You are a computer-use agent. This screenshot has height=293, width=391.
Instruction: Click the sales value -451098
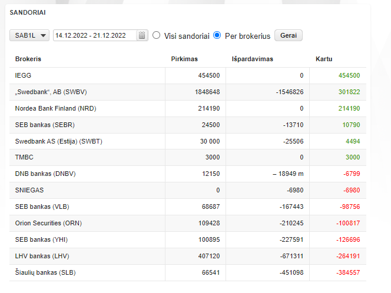291,272
